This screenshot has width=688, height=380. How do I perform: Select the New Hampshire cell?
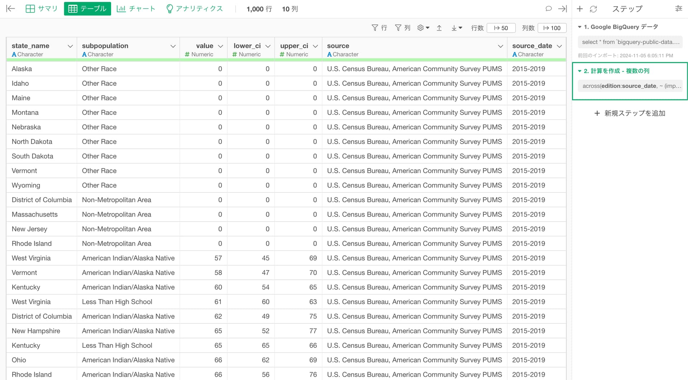coord(42,331)
